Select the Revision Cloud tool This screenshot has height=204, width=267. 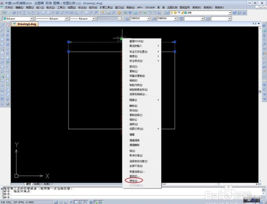tap(2, 58)
